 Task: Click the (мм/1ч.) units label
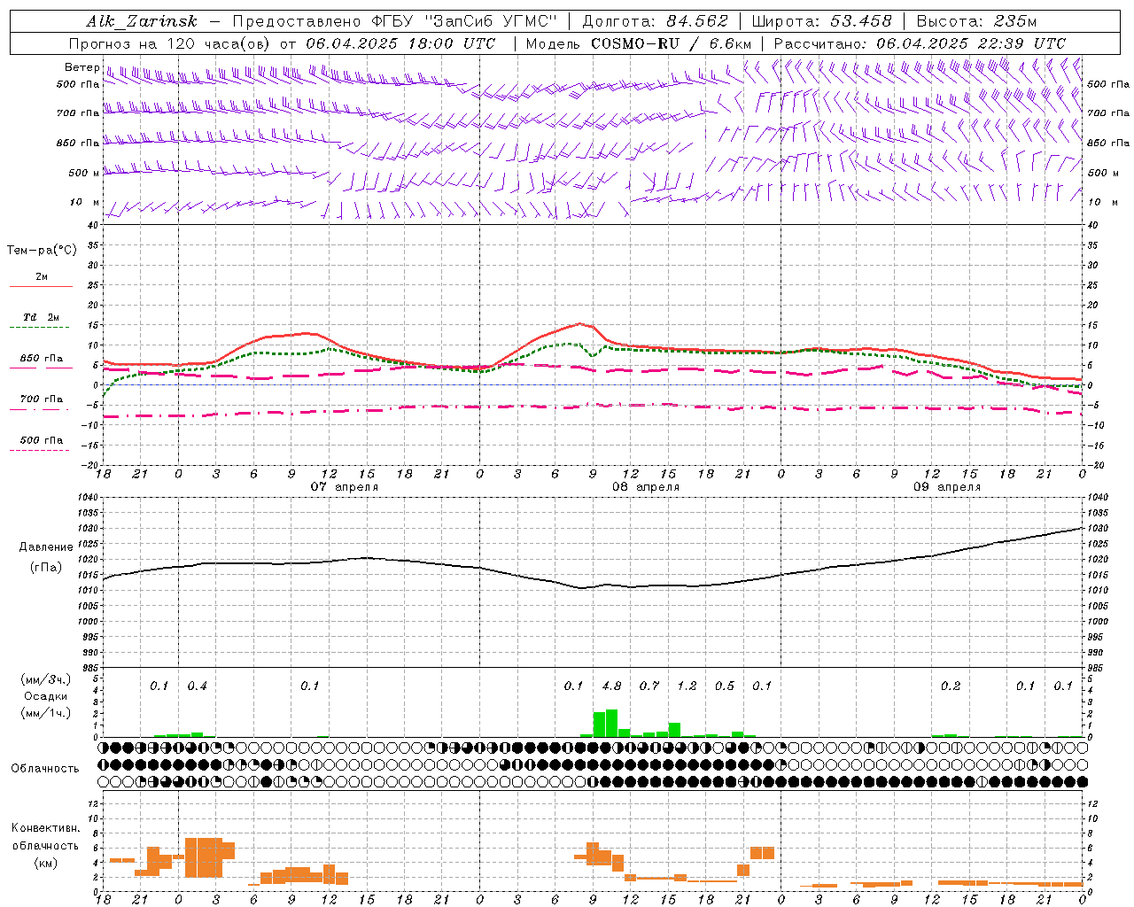pyautogui.click(x=46, y=713)
